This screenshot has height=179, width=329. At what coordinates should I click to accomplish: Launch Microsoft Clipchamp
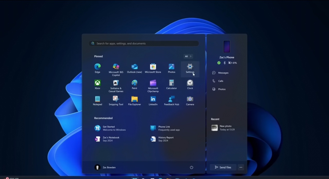[153, 86]
